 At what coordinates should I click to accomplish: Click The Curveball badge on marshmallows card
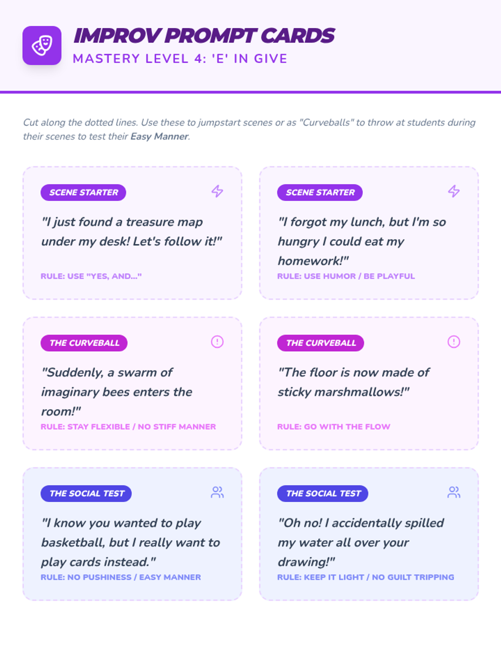(321, 343)
